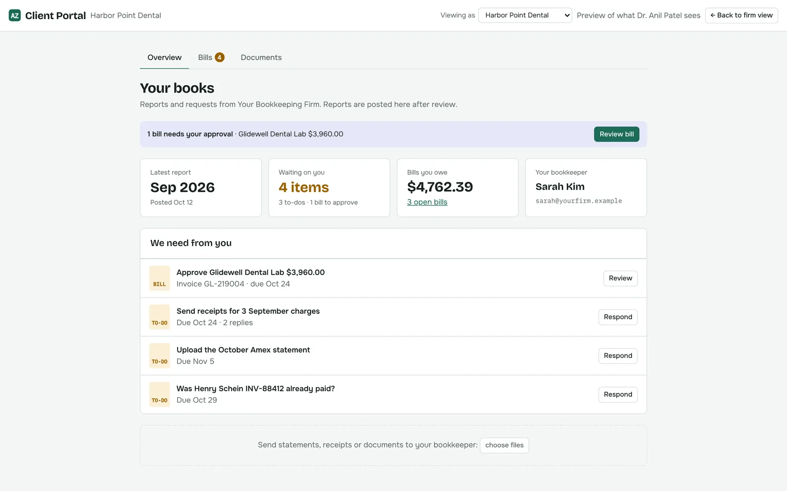
Task: Click choose files to upload documents
Action: pyautogui.click(x=504, y=445)
